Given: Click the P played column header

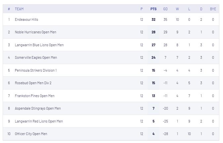Looking at the screenshot, I should tap(142, 9).
